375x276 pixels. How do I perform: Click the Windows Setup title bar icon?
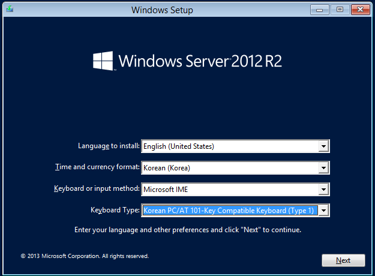10,10
